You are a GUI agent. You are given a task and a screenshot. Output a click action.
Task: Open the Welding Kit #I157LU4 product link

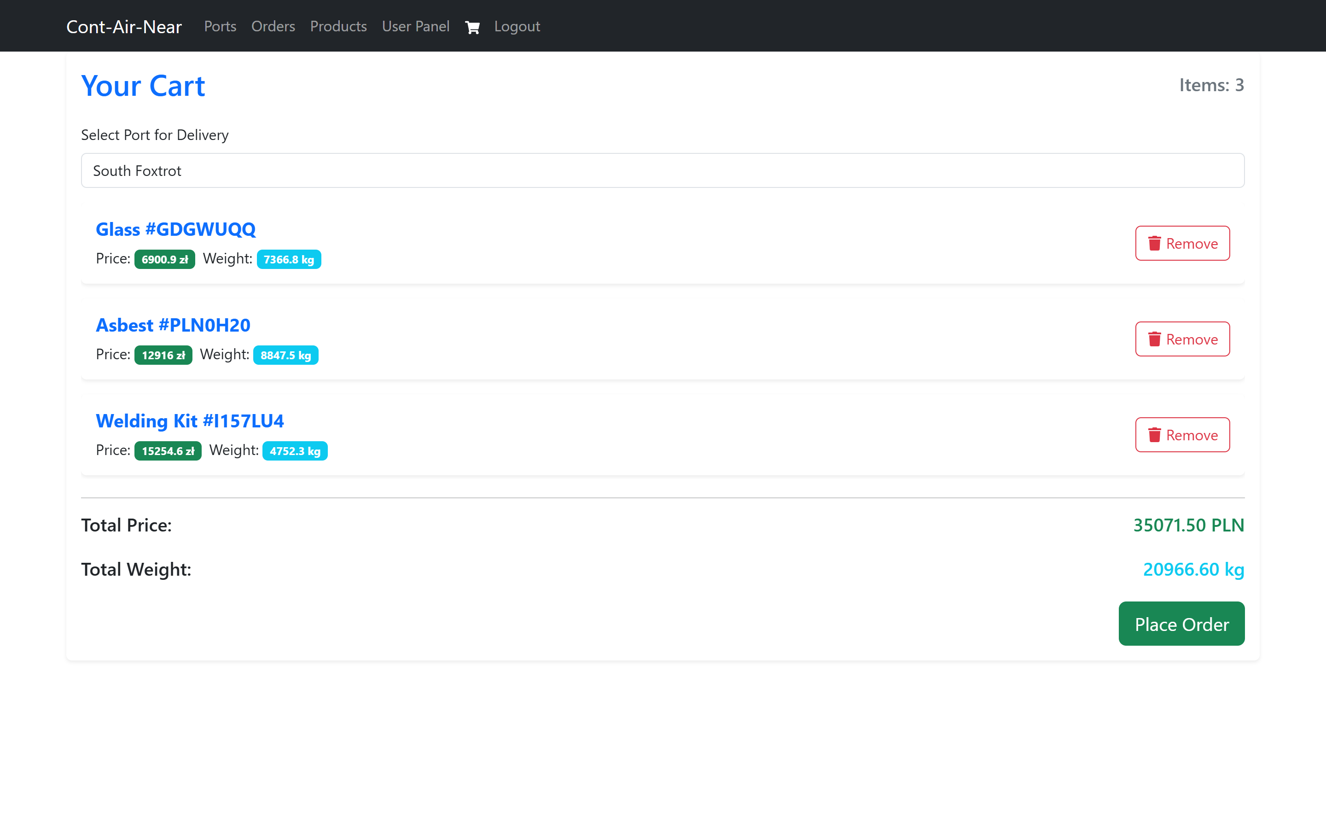pyautogui.click(x=190, y=421)
